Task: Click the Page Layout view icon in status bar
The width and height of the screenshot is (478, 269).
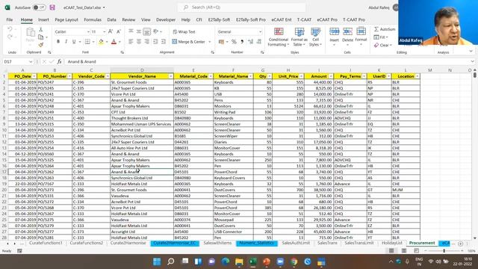Action: pos(404,251)
